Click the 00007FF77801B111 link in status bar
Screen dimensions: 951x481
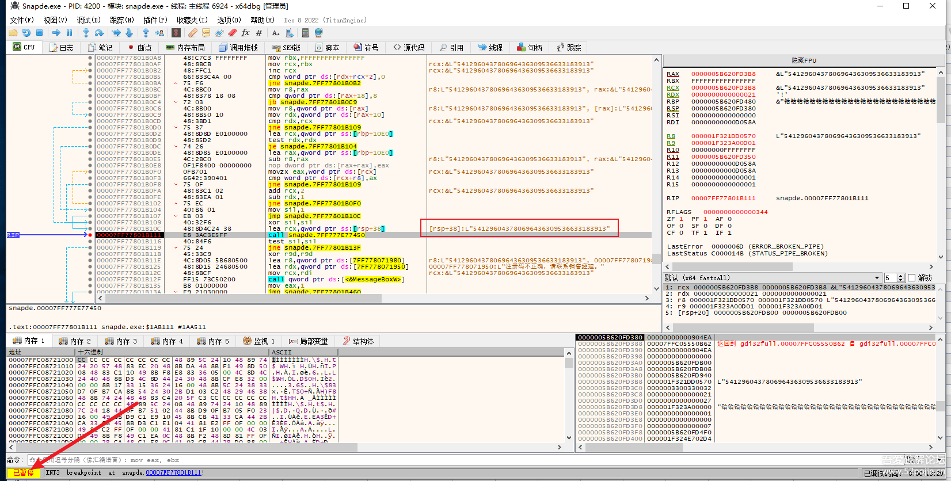tap(173, 472)
